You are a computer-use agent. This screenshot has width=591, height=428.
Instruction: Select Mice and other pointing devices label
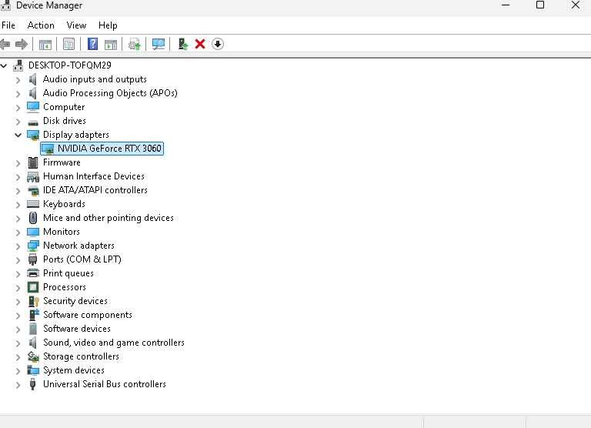coord(109,218)
